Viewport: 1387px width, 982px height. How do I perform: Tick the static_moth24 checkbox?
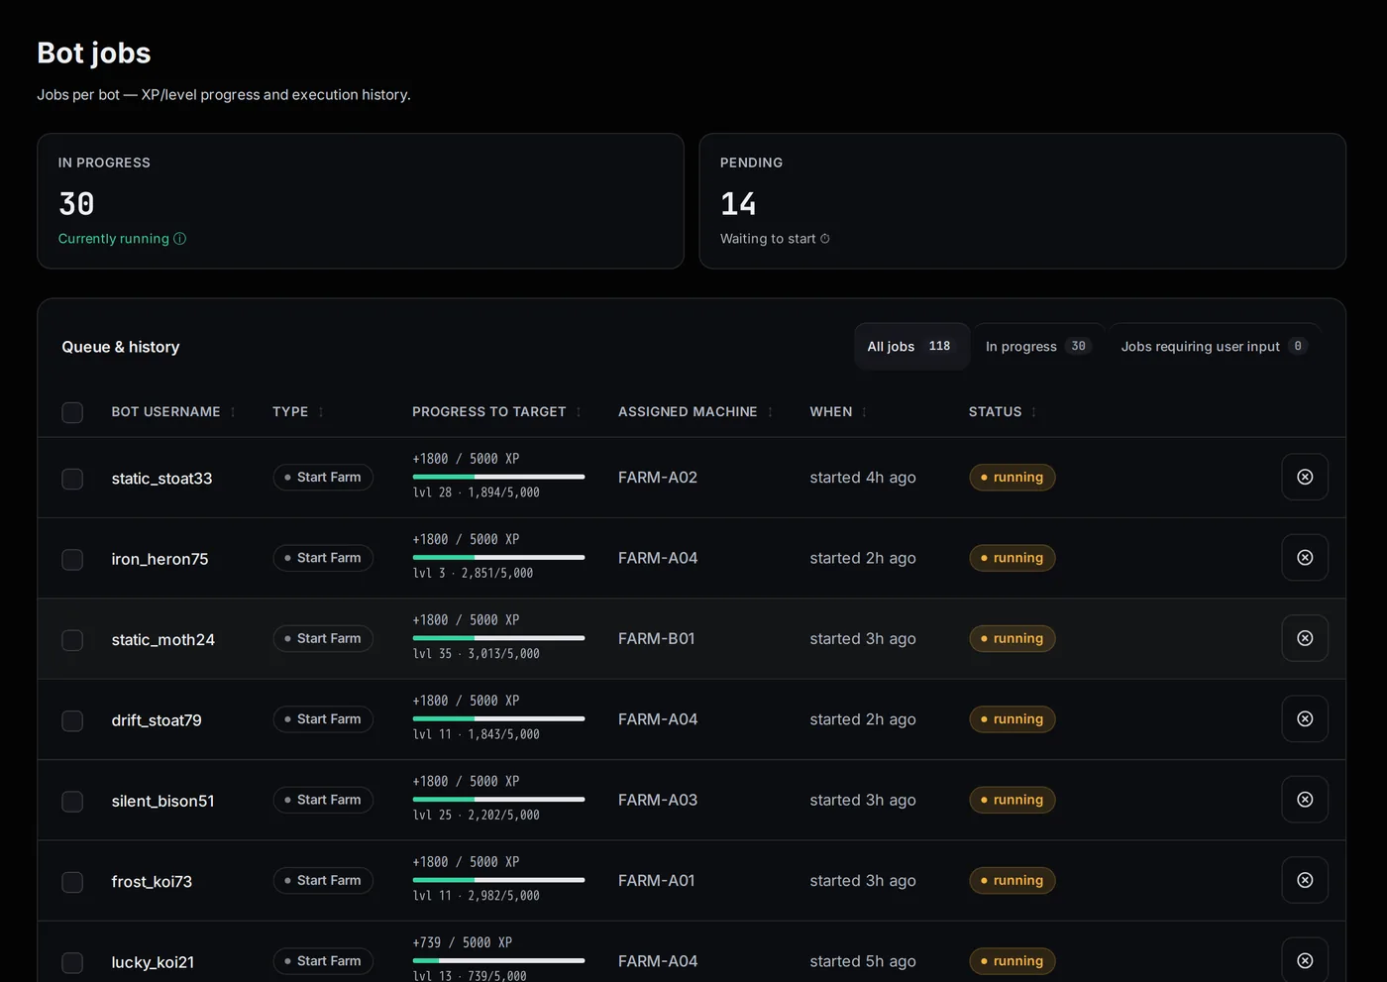[72, 640]
